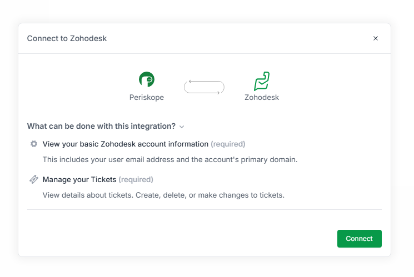Click the Periskope logo icon

147,79
